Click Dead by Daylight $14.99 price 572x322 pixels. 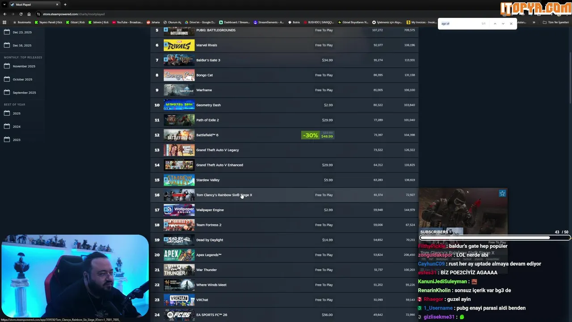coord(328,240)
